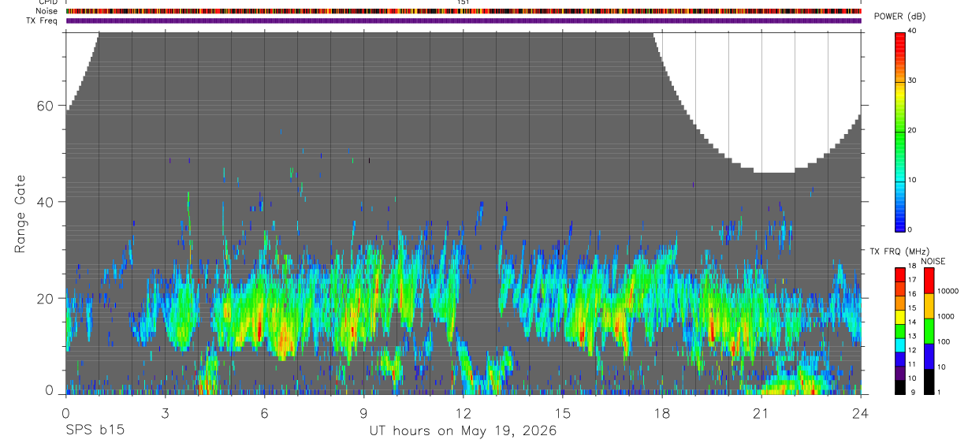Screen dimensions: 968x447
Task: Pick the cyan segment of TX FRQ bar
Action: click(x=899, y=345)
